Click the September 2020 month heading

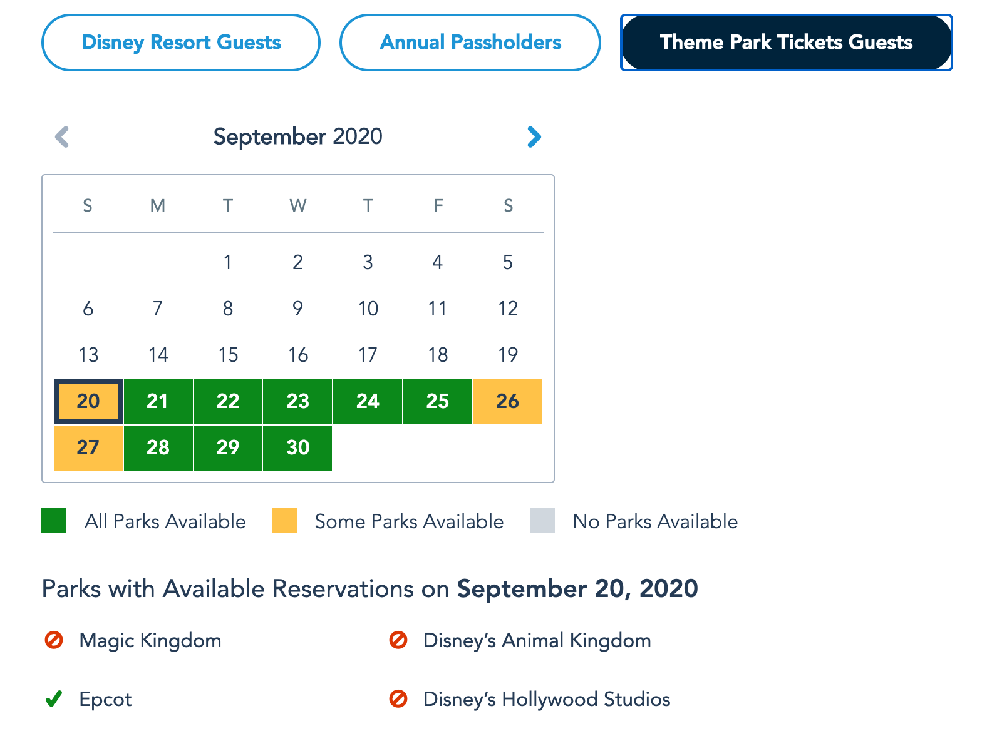tap(297, 136)
